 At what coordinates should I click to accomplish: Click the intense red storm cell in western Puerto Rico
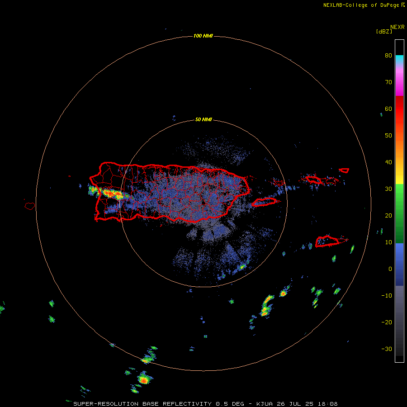click(x=112, y=194)
